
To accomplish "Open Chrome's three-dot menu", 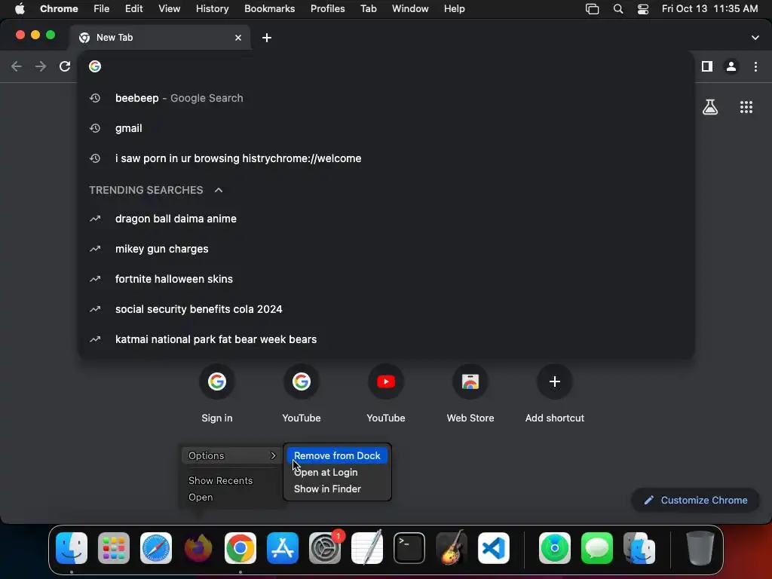I will pos(755,66).
